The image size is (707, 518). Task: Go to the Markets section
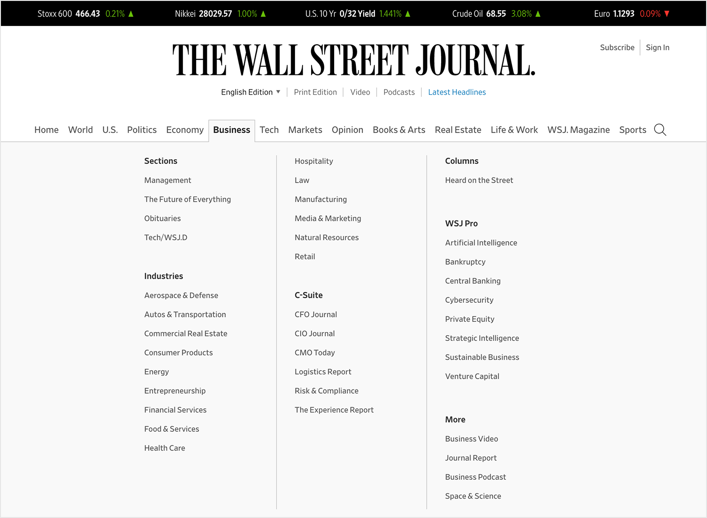(305, 130)
